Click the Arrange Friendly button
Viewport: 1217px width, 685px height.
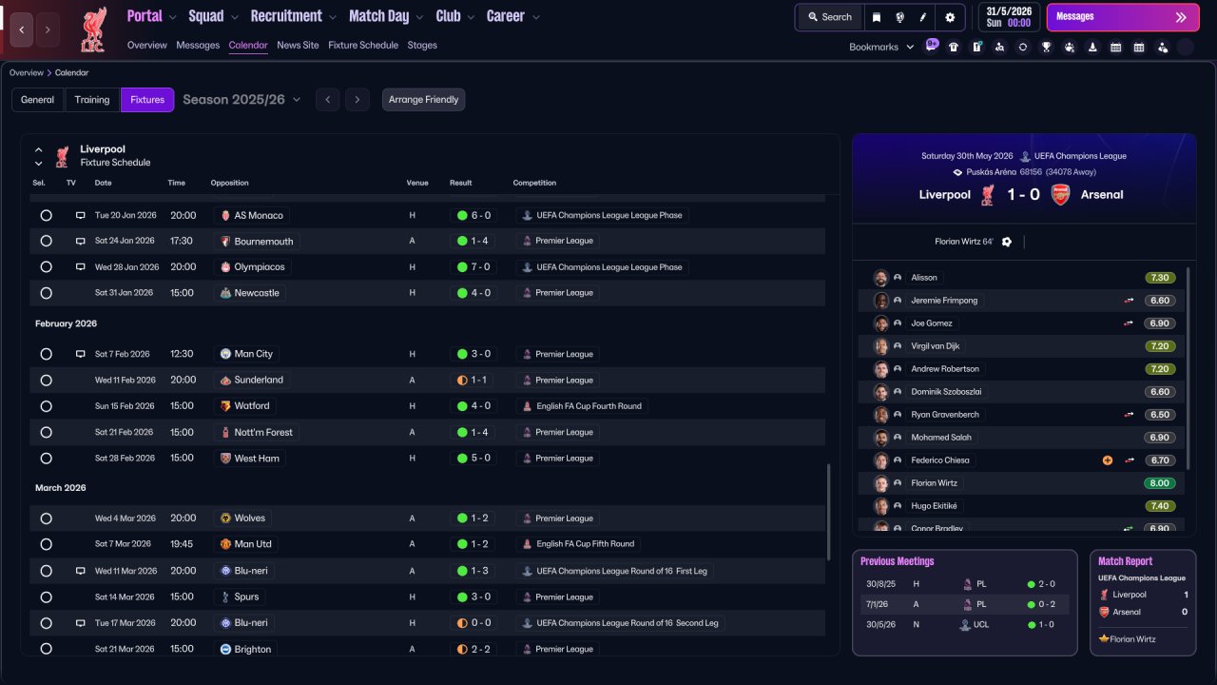pyautogui.click(x=424, y=100)
